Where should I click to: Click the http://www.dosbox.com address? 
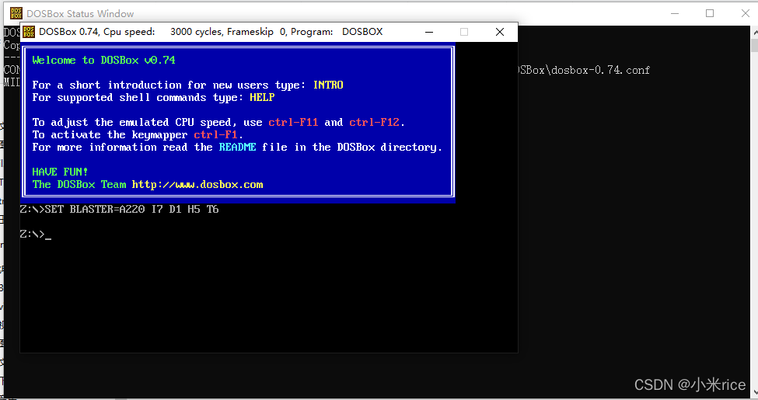coord(197,185)
